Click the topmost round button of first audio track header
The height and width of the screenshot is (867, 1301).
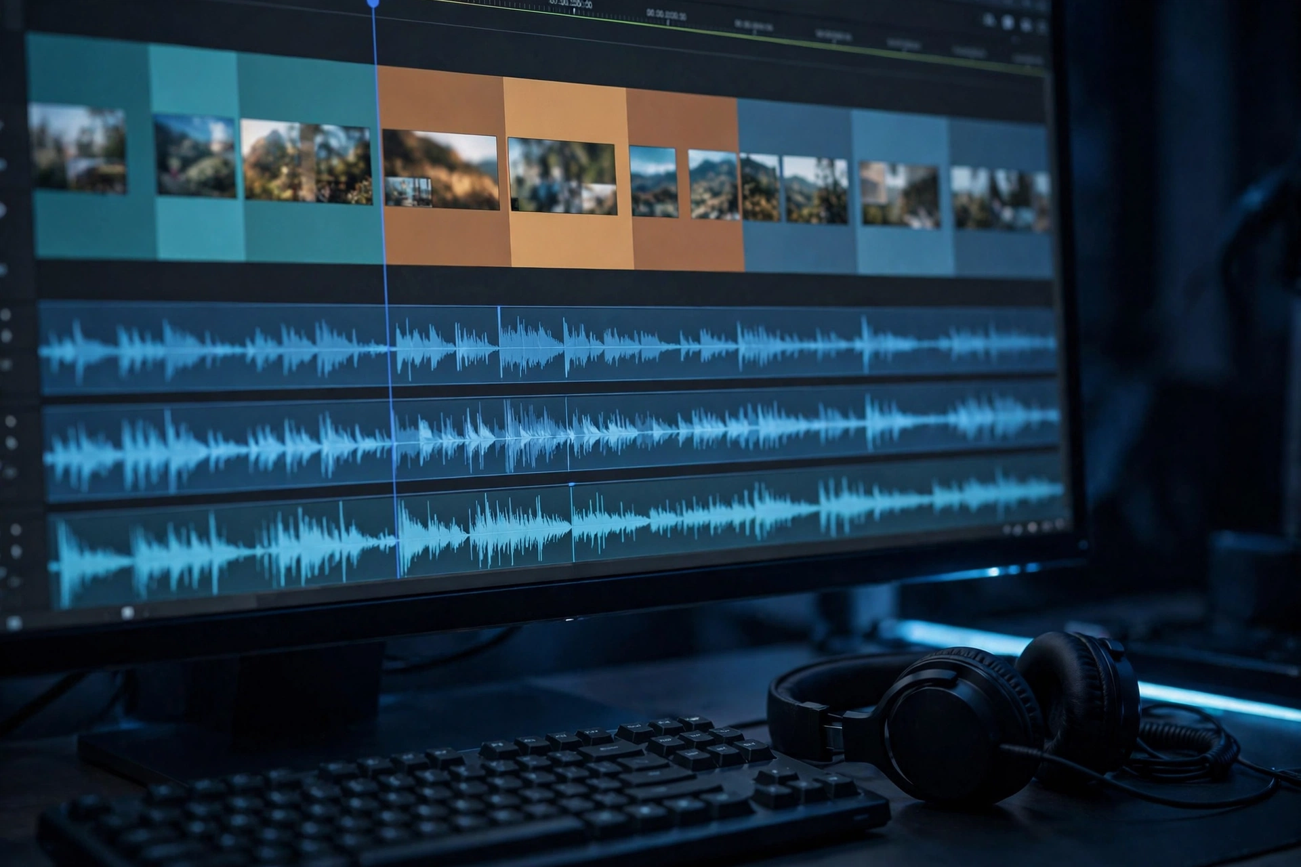6,315
